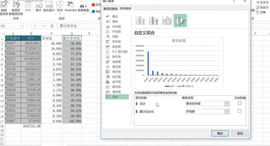Switch to the 推荐的图表 tab
Viewport: 270px width, 146px height.
[110, 9]
